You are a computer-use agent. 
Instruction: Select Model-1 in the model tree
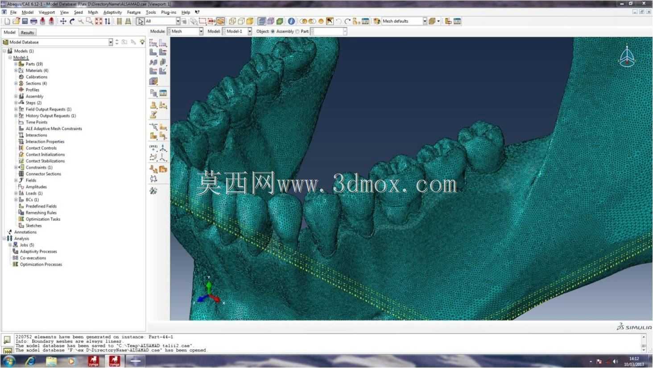(21, 58)
